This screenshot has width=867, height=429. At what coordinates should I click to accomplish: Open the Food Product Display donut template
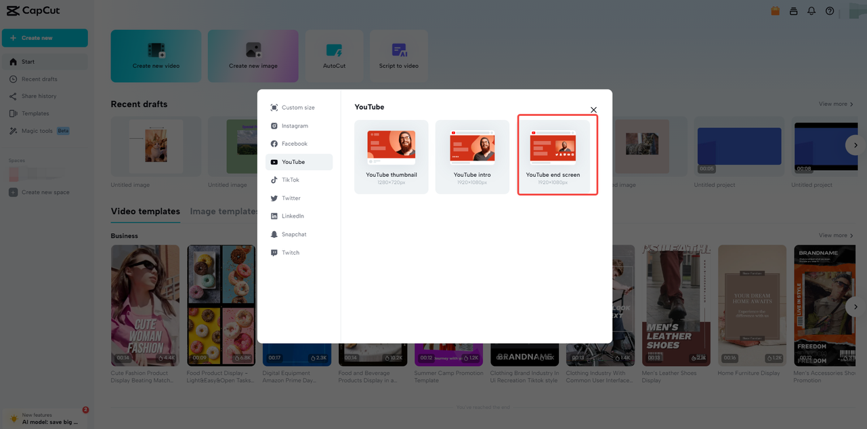(221, 306)
